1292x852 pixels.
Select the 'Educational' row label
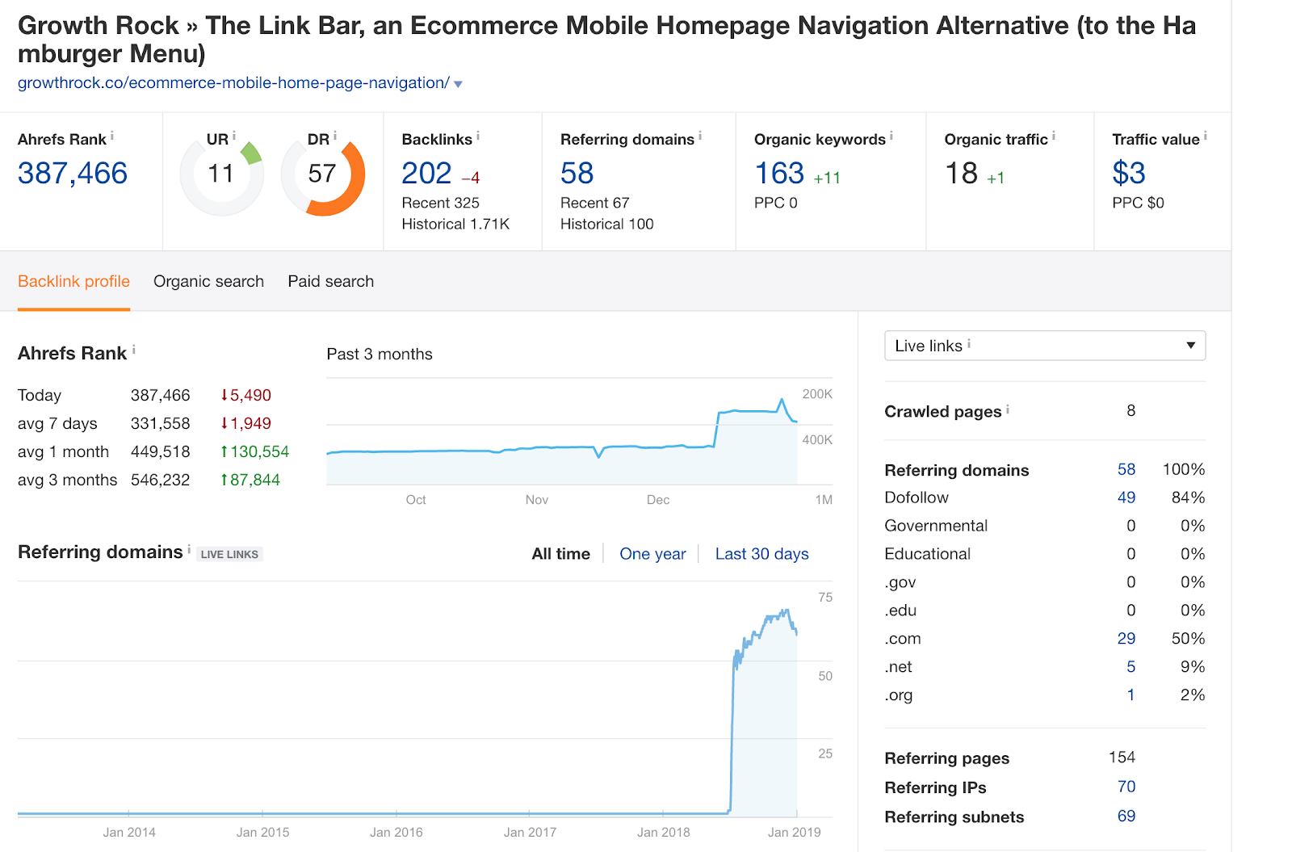pos(928,555)
